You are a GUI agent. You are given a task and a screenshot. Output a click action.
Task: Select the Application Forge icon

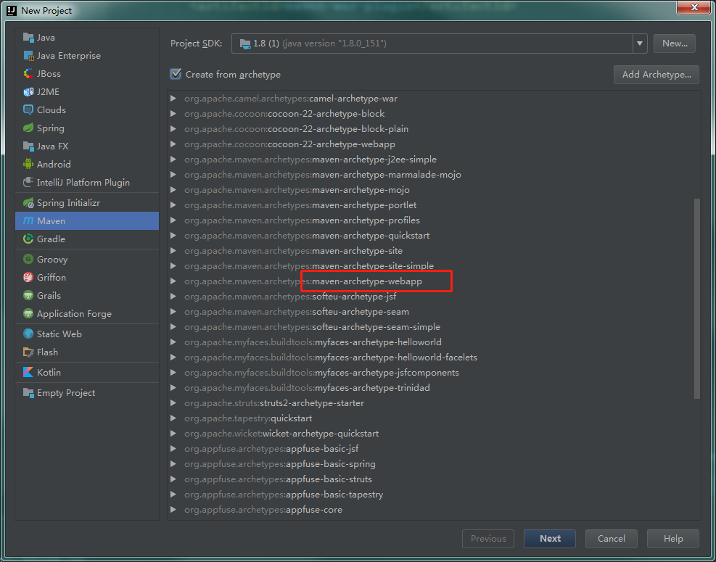tap(28, 314)
